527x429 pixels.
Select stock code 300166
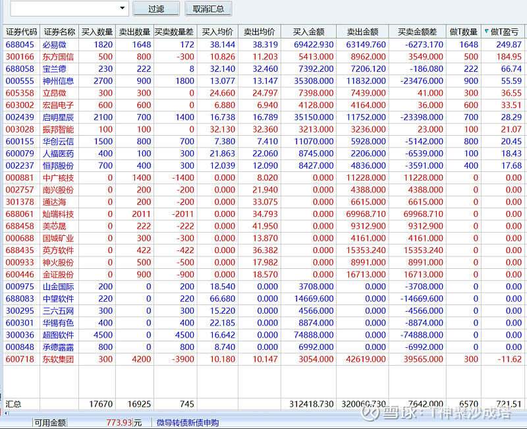(20, 57)
